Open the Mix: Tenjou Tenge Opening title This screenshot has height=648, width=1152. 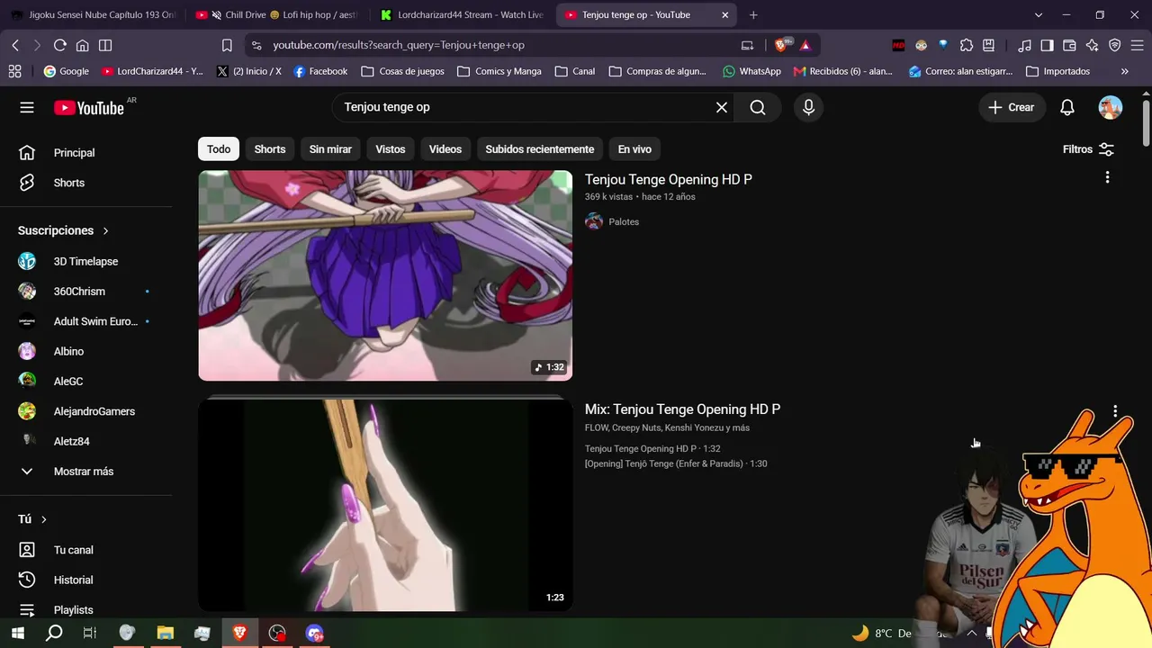click(683, 409)
